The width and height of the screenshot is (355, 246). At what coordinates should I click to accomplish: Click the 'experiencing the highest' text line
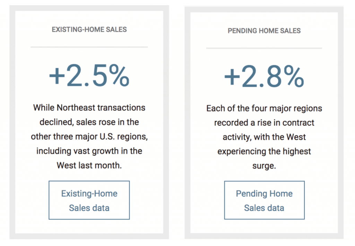(264, 151)
